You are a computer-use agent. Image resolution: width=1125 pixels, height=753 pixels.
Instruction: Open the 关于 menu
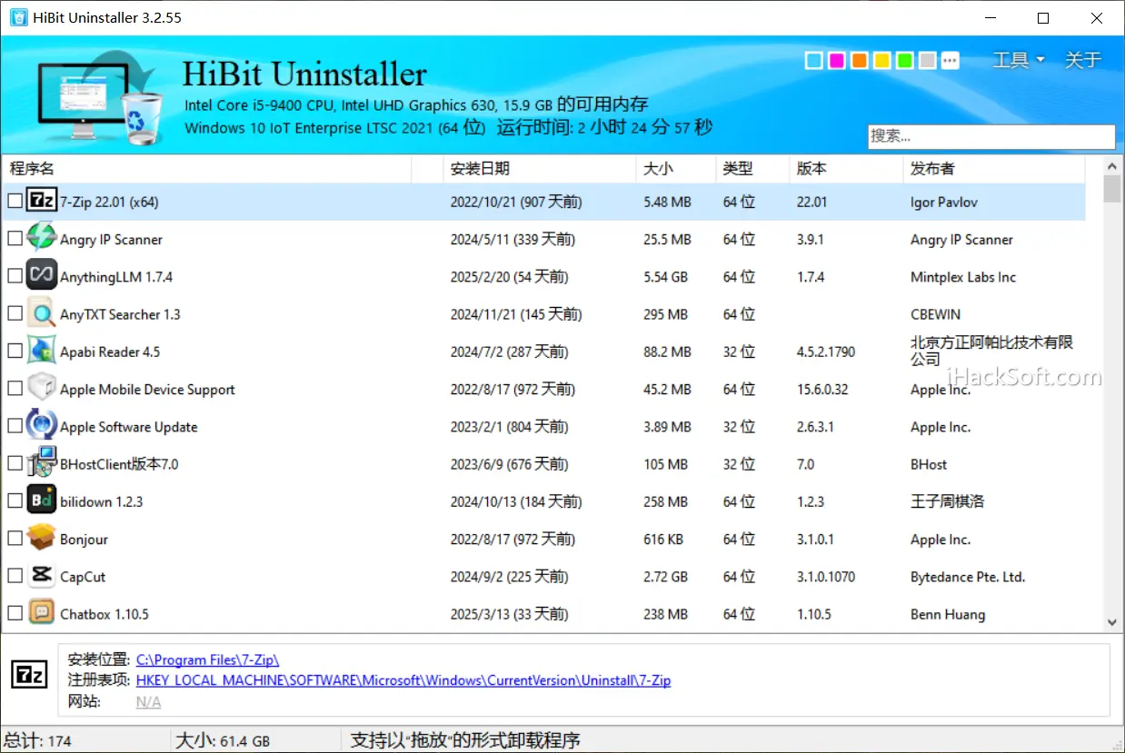pos(1082,60)
